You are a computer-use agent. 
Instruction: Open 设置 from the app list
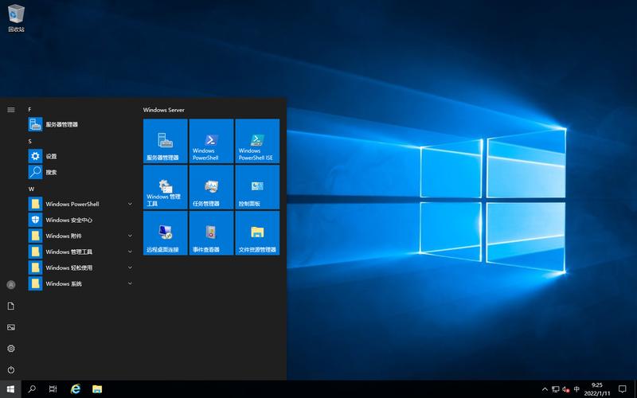[81, 156]
